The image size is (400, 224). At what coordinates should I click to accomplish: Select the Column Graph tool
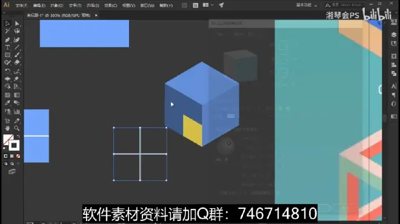click(17, 112)
